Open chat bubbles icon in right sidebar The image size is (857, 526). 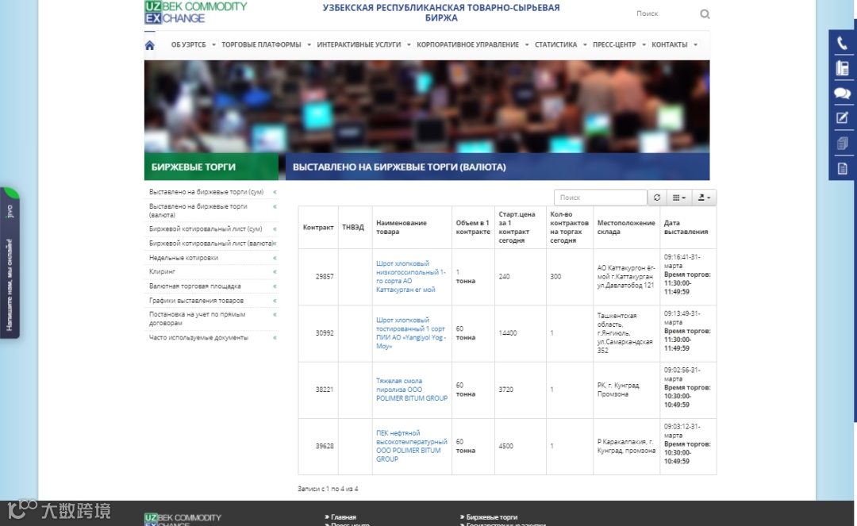(842, 93)
